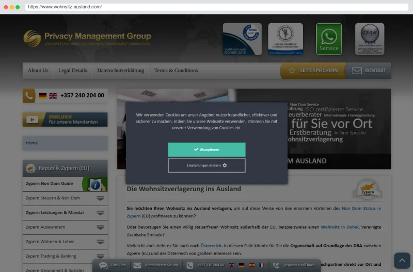
Task: Click the Zypern Auswandern label
Action: [x=45, y=227]
